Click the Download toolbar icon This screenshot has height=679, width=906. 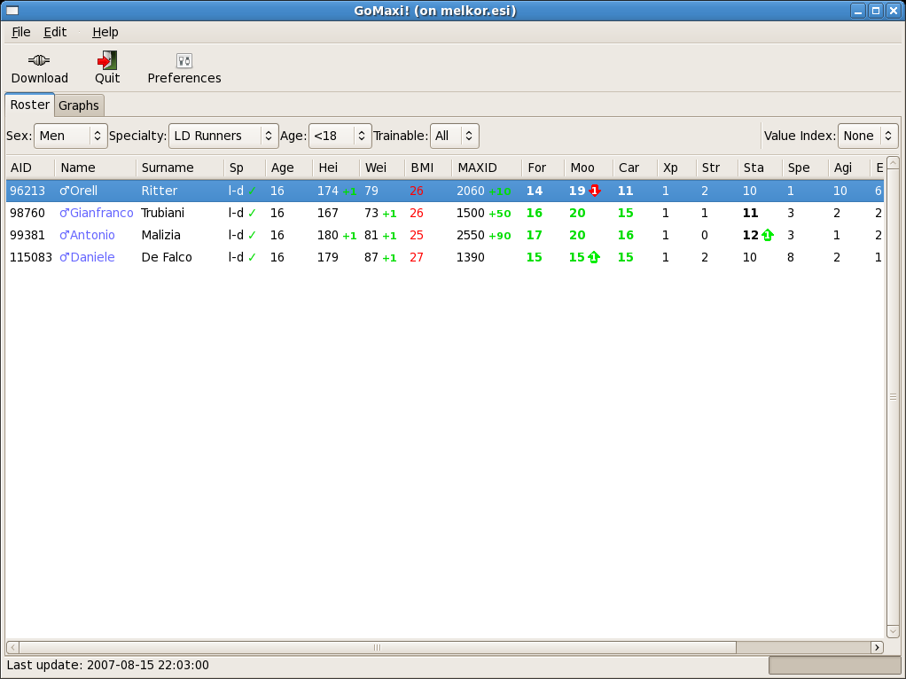point(39,61)
